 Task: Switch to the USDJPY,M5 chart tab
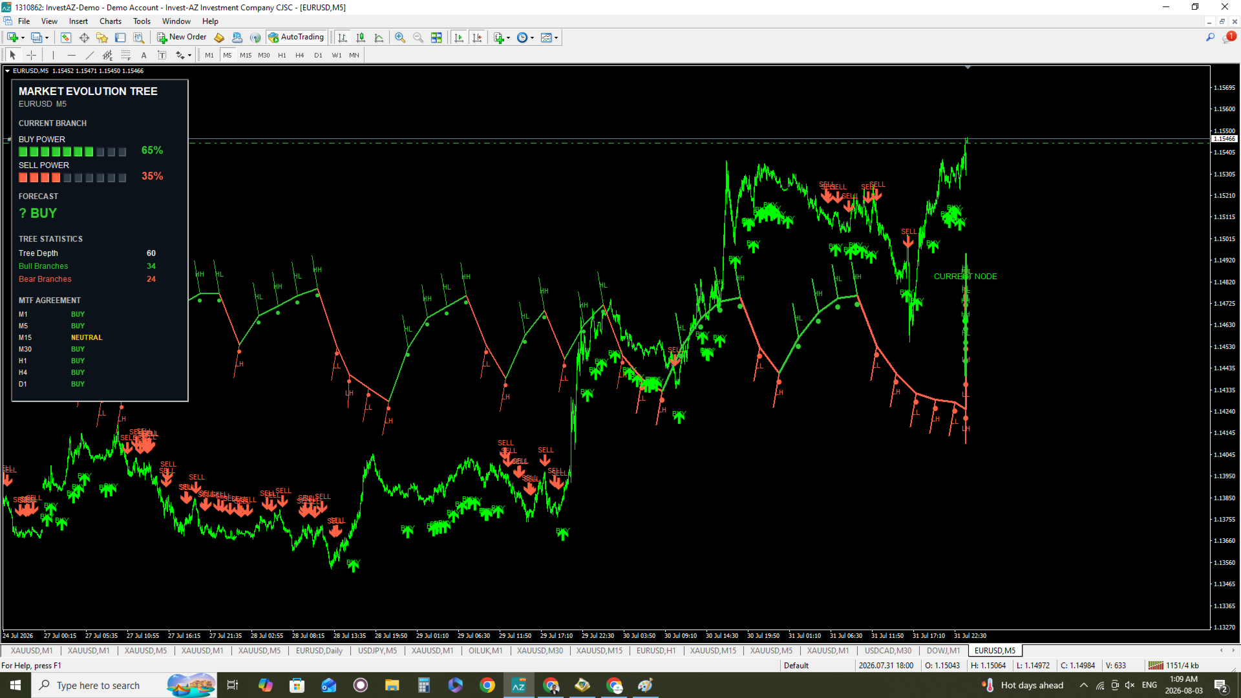tap(377, 651)
